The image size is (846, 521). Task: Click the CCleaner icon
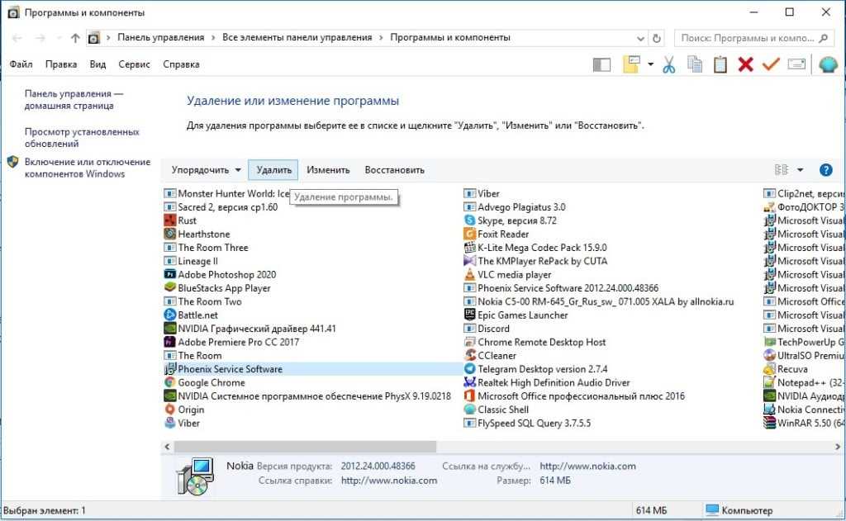469,355
